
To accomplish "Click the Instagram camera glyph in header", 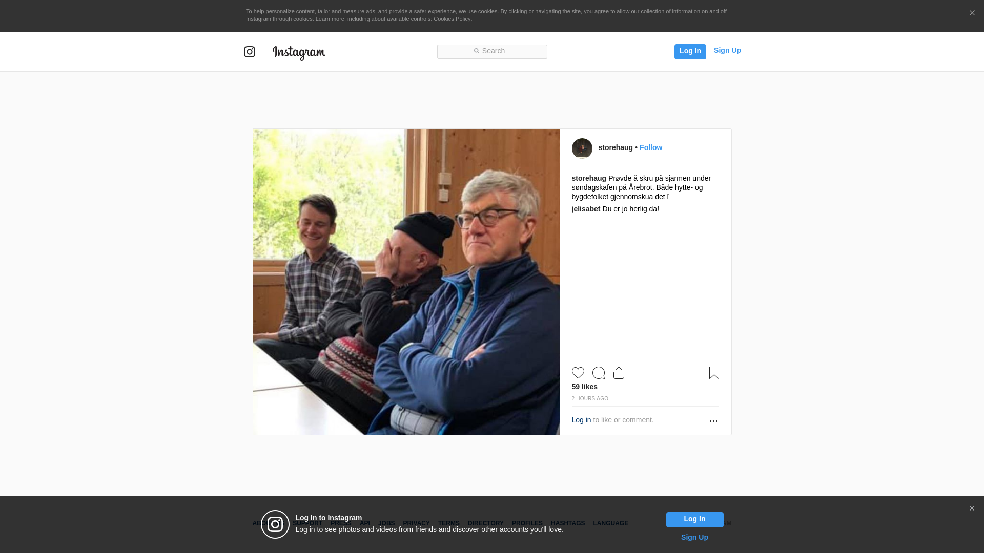I will 250,52.
